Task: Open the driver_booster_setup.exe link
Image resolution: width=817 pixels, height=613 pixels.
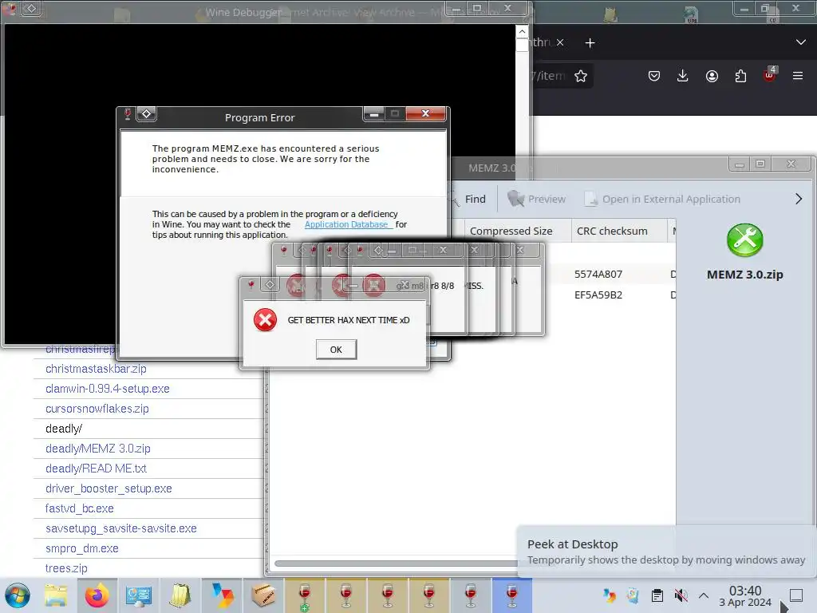Action: [109, 488]
